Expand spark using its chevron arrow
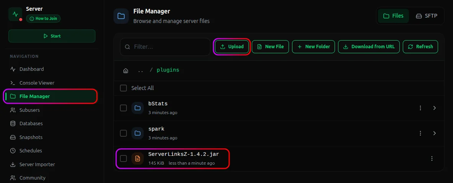The height and width of the screenshot is (183, 453). coord(435,133)
